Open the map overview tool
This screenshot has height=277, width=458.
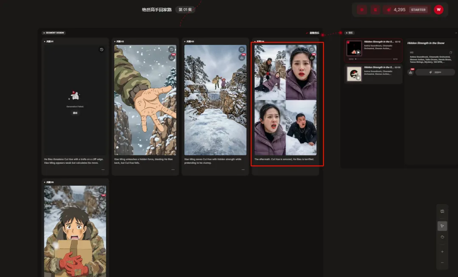pos(442,211)
